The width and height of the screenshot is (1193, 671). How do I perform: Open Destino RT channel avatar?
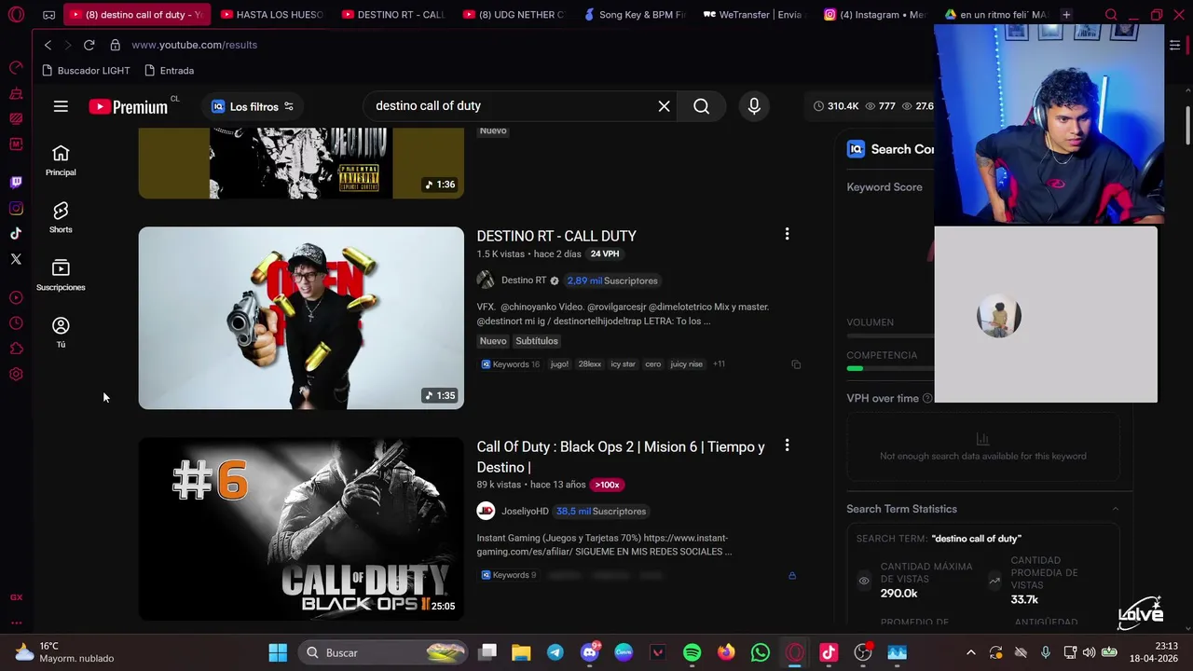[x=486, y=281]
